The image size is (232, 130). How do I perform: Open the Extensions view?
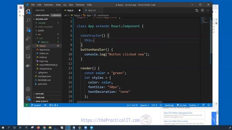[28, 47]
